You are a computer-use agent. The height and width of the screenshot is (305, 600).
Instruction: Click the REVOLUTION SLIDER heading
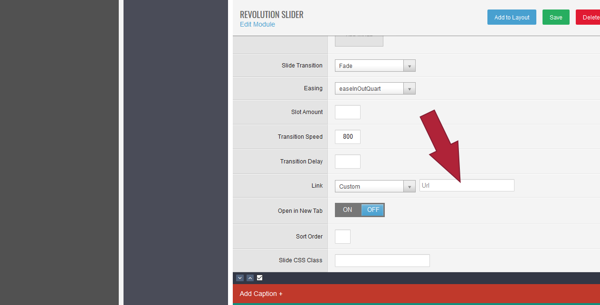272,15
